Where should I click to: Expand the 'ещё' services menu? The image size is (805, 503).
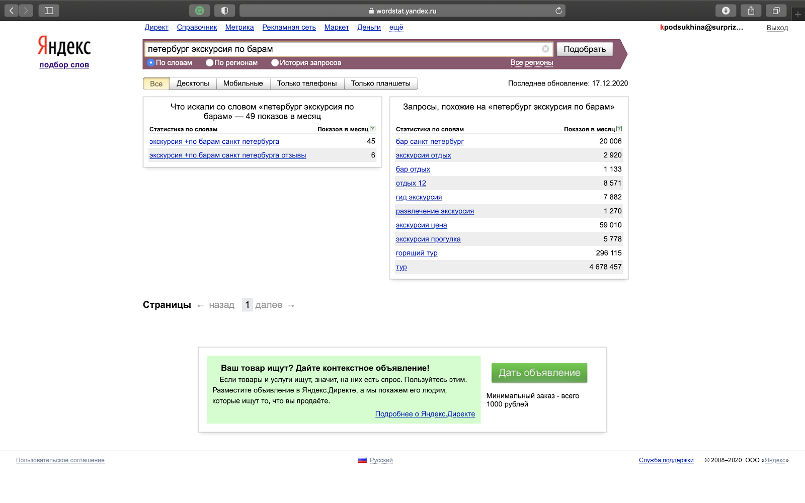pos(396,27)
